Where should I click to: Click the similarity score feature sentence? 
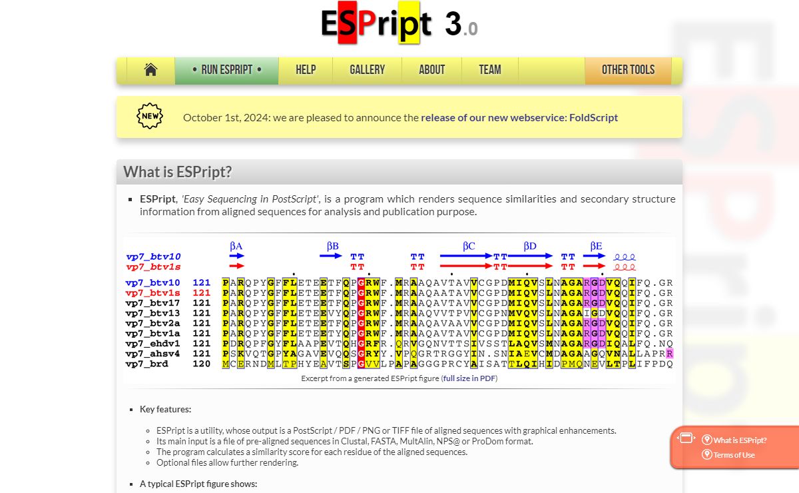312,452
